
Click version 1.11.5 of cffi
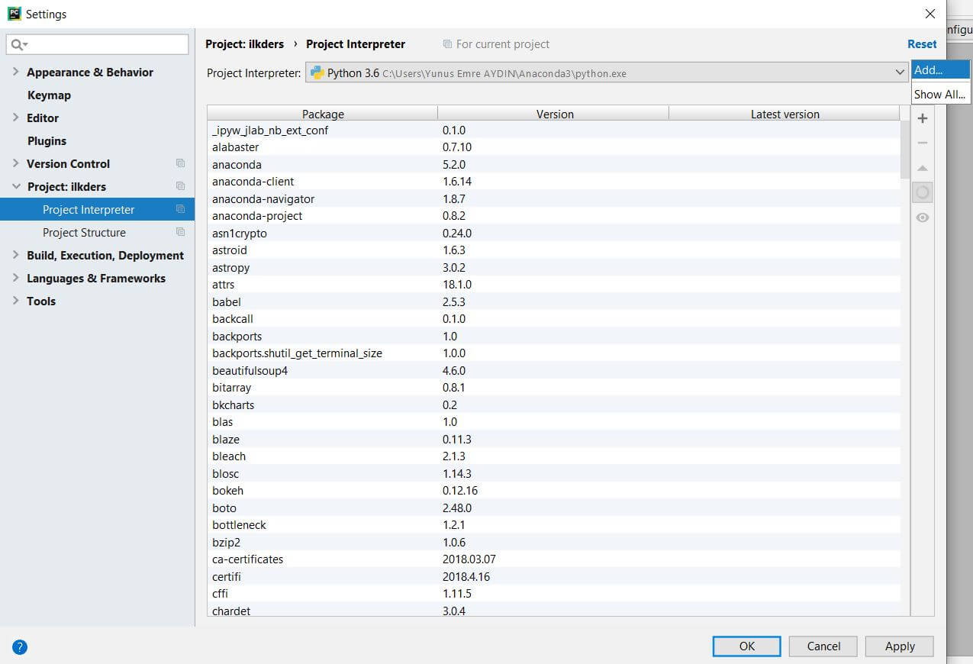tap(457, 594)
